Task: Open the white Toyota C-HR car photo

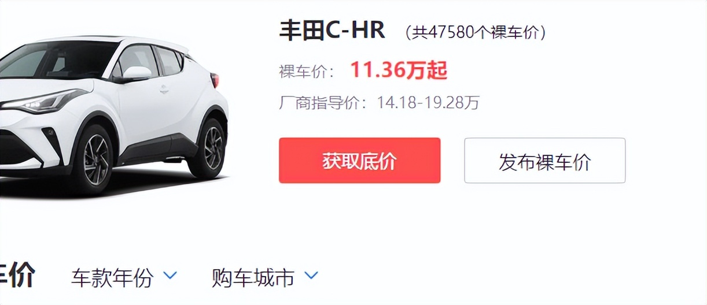Action: [113, 114]
